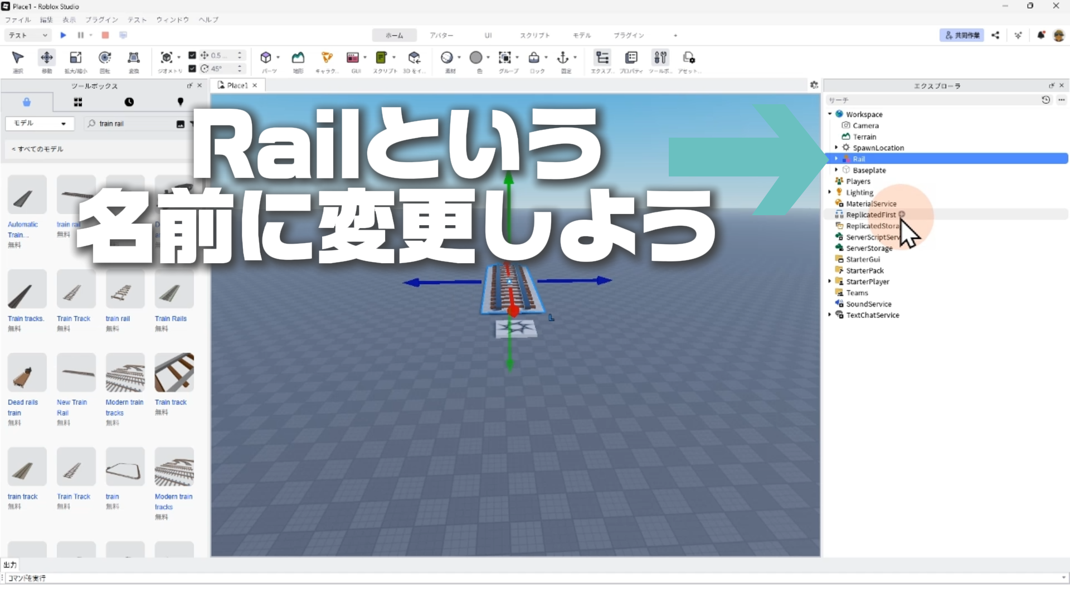
Task: Click the Play test button
Action: (x=63, y=35)
